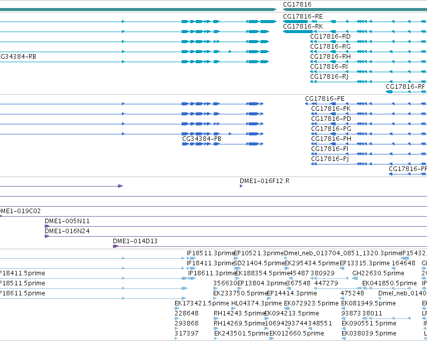Select the CG17816 gene label
Image resolution: width=427 pixels, height=341 pixels.
[x=297, y=5]
